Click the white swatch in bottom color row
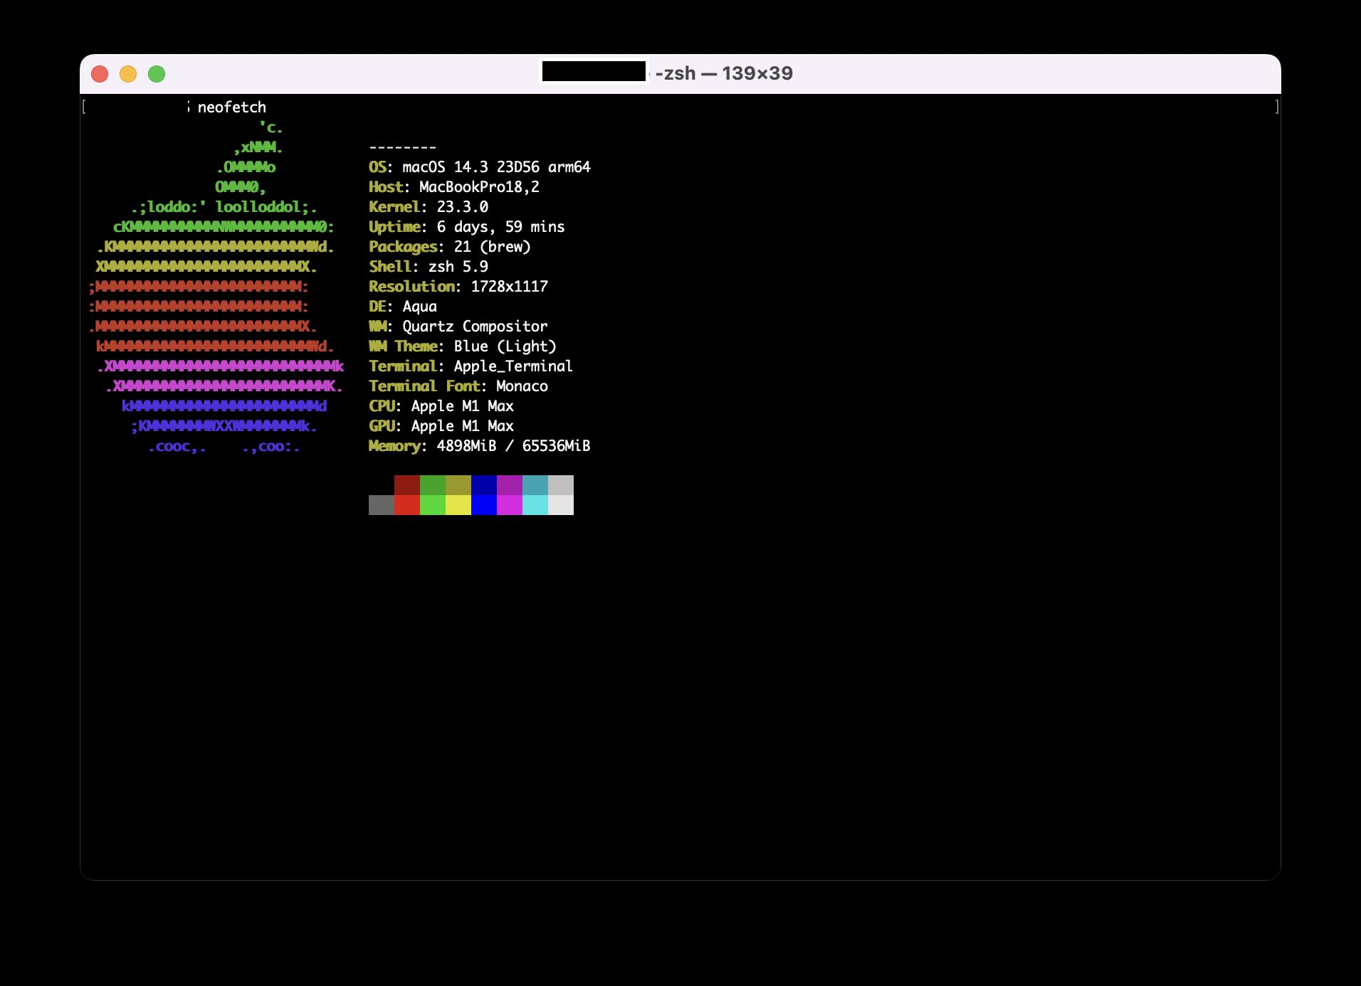This screenshot has width=1361, height=986. (561, 505)
